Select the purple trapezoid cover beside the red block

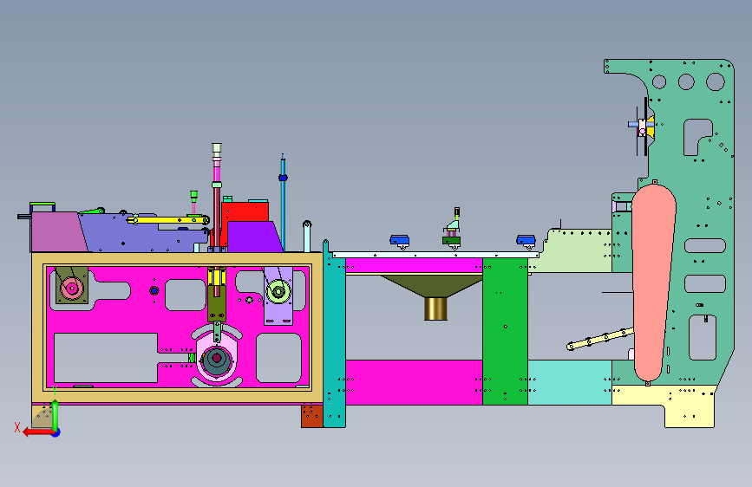click(254, 237)
